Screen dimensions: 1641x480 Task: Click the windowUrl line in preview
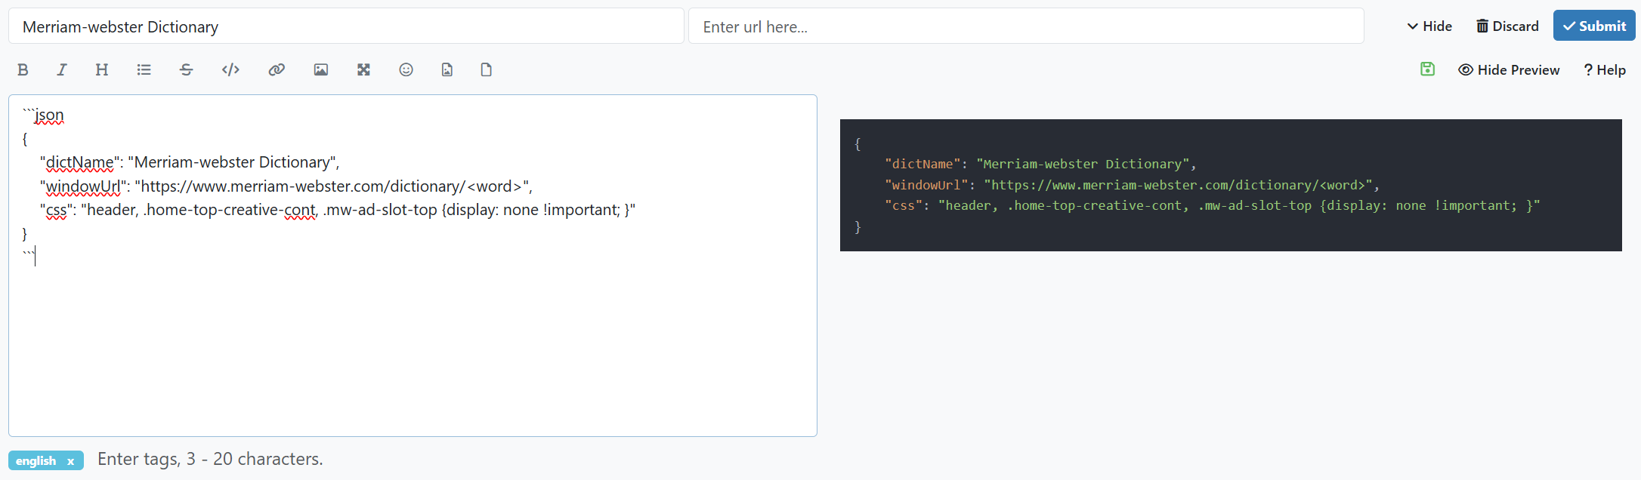point(1132,185)
